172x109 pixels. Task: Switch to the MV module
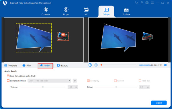pos(86,11)
